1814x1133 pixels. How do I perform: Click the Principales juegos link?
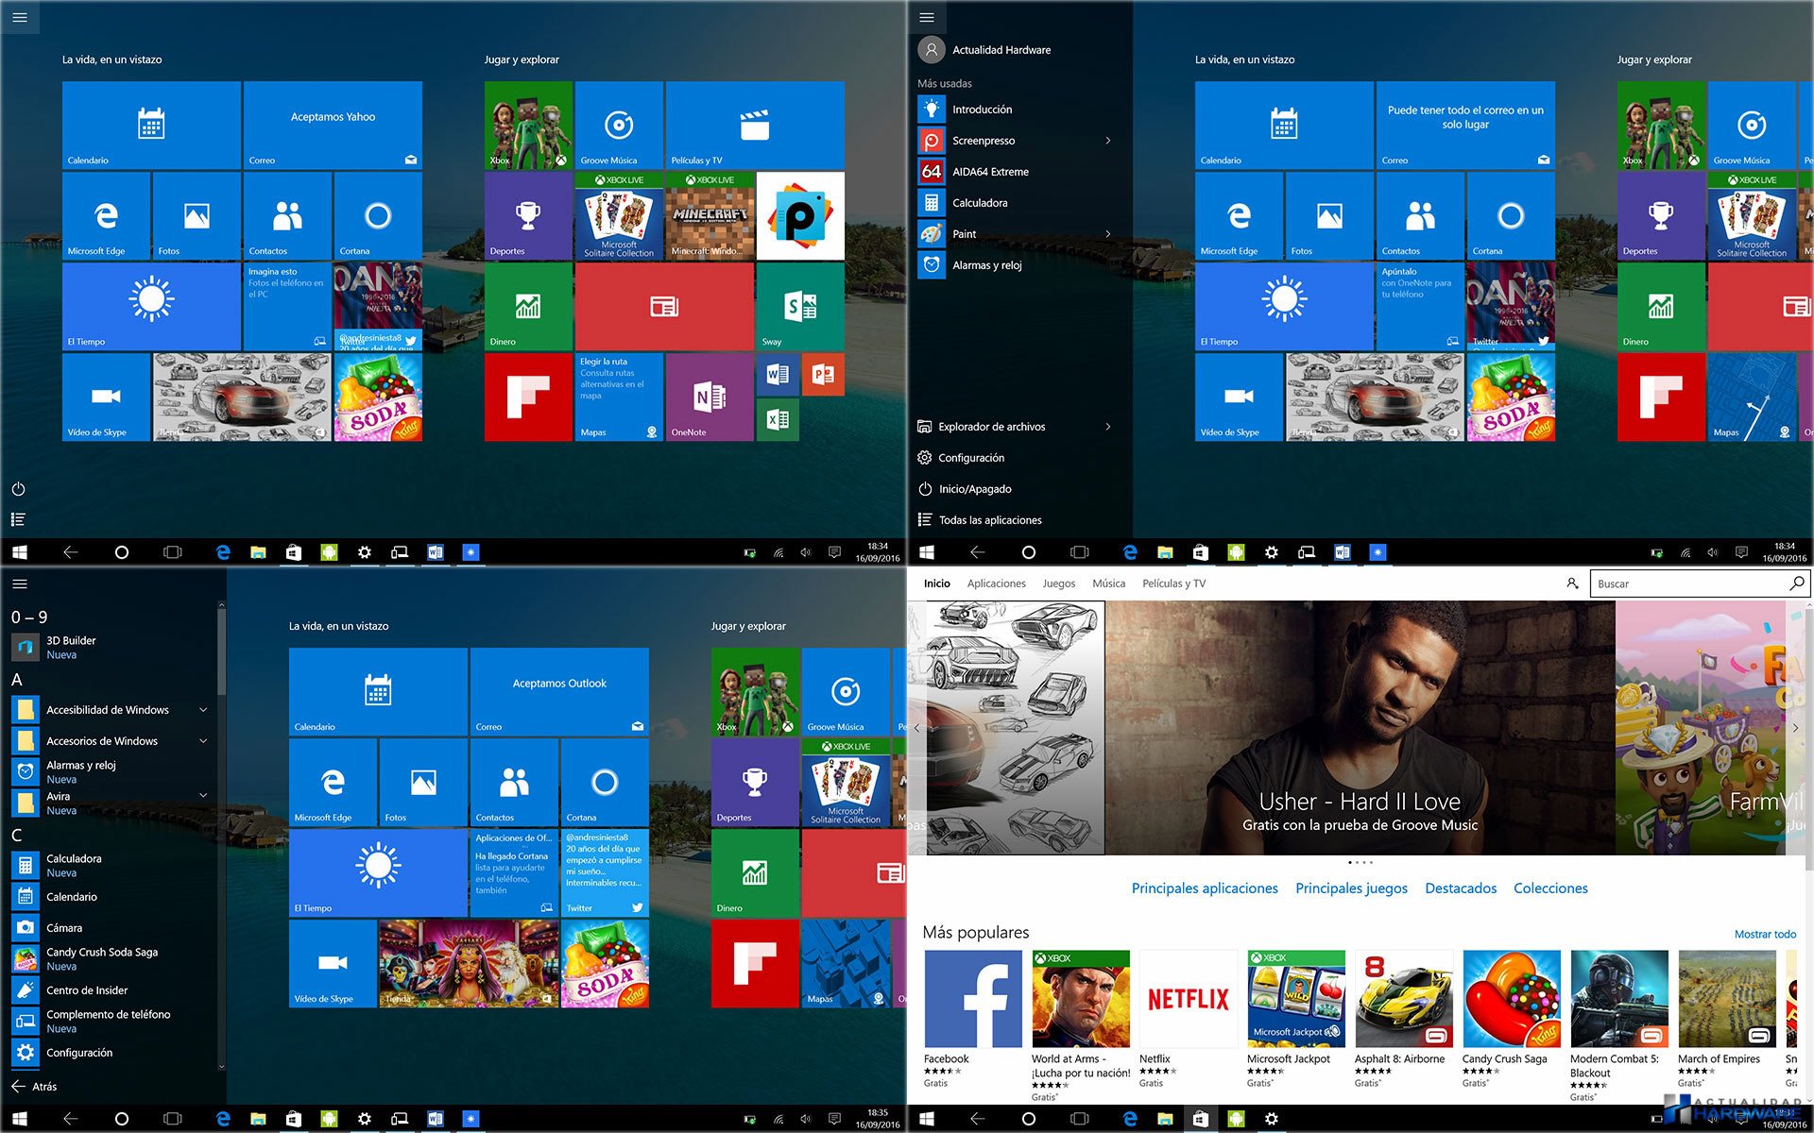point(1351,888)
